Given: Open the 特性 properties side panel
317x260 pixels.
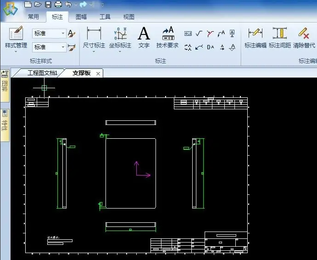Looking at the screenshot, I should (x=5, y=123).
